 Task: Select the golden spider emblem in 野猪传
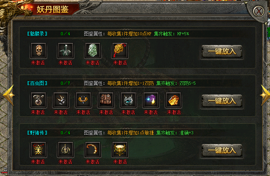tap(38, 149)
